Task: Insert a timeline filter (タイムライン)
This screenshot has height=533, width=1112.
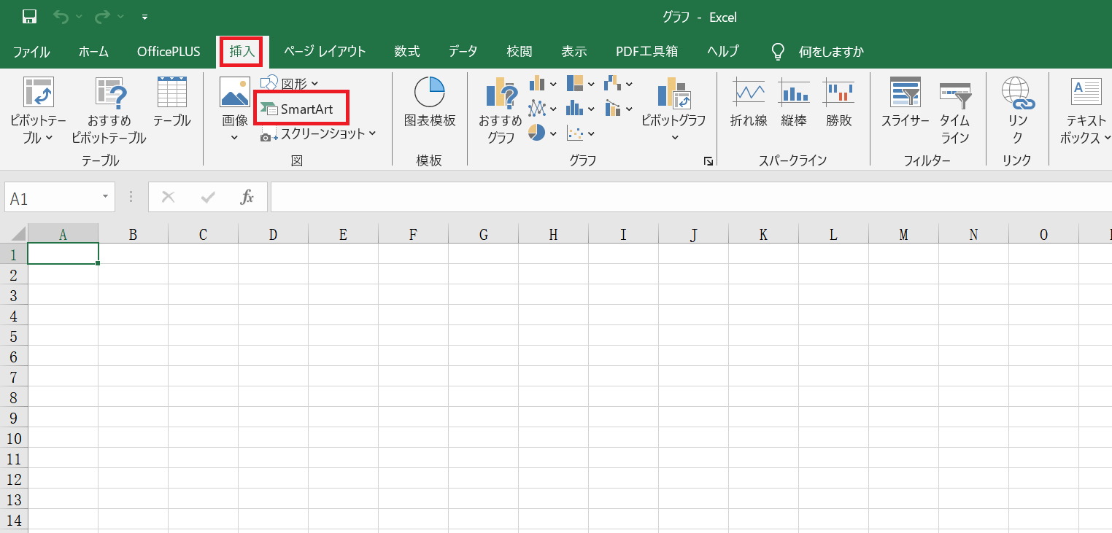Action: (955, 111)
